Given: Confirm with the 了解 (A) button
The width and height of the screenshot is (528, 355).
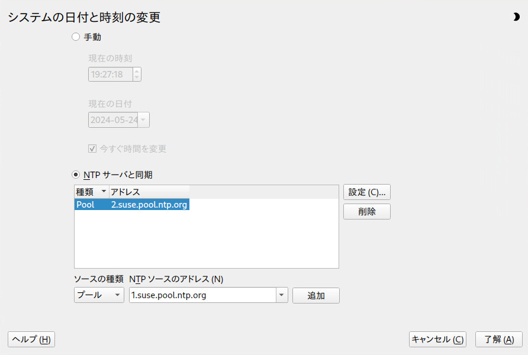Looking at the screenshot, I should point(498,339).
